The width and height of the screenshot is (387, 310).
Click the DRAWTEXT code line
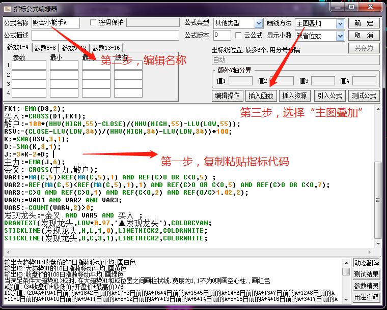tap(108, 223)
